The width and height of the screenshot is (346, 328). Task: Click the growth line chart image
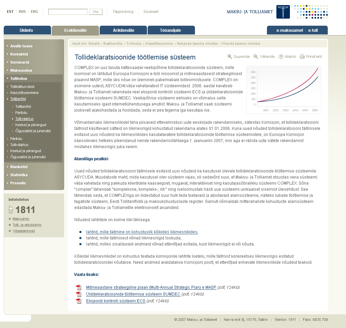tap(284, 90)
